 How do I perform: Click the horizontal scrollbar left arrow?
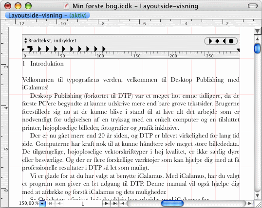(123, 203)
